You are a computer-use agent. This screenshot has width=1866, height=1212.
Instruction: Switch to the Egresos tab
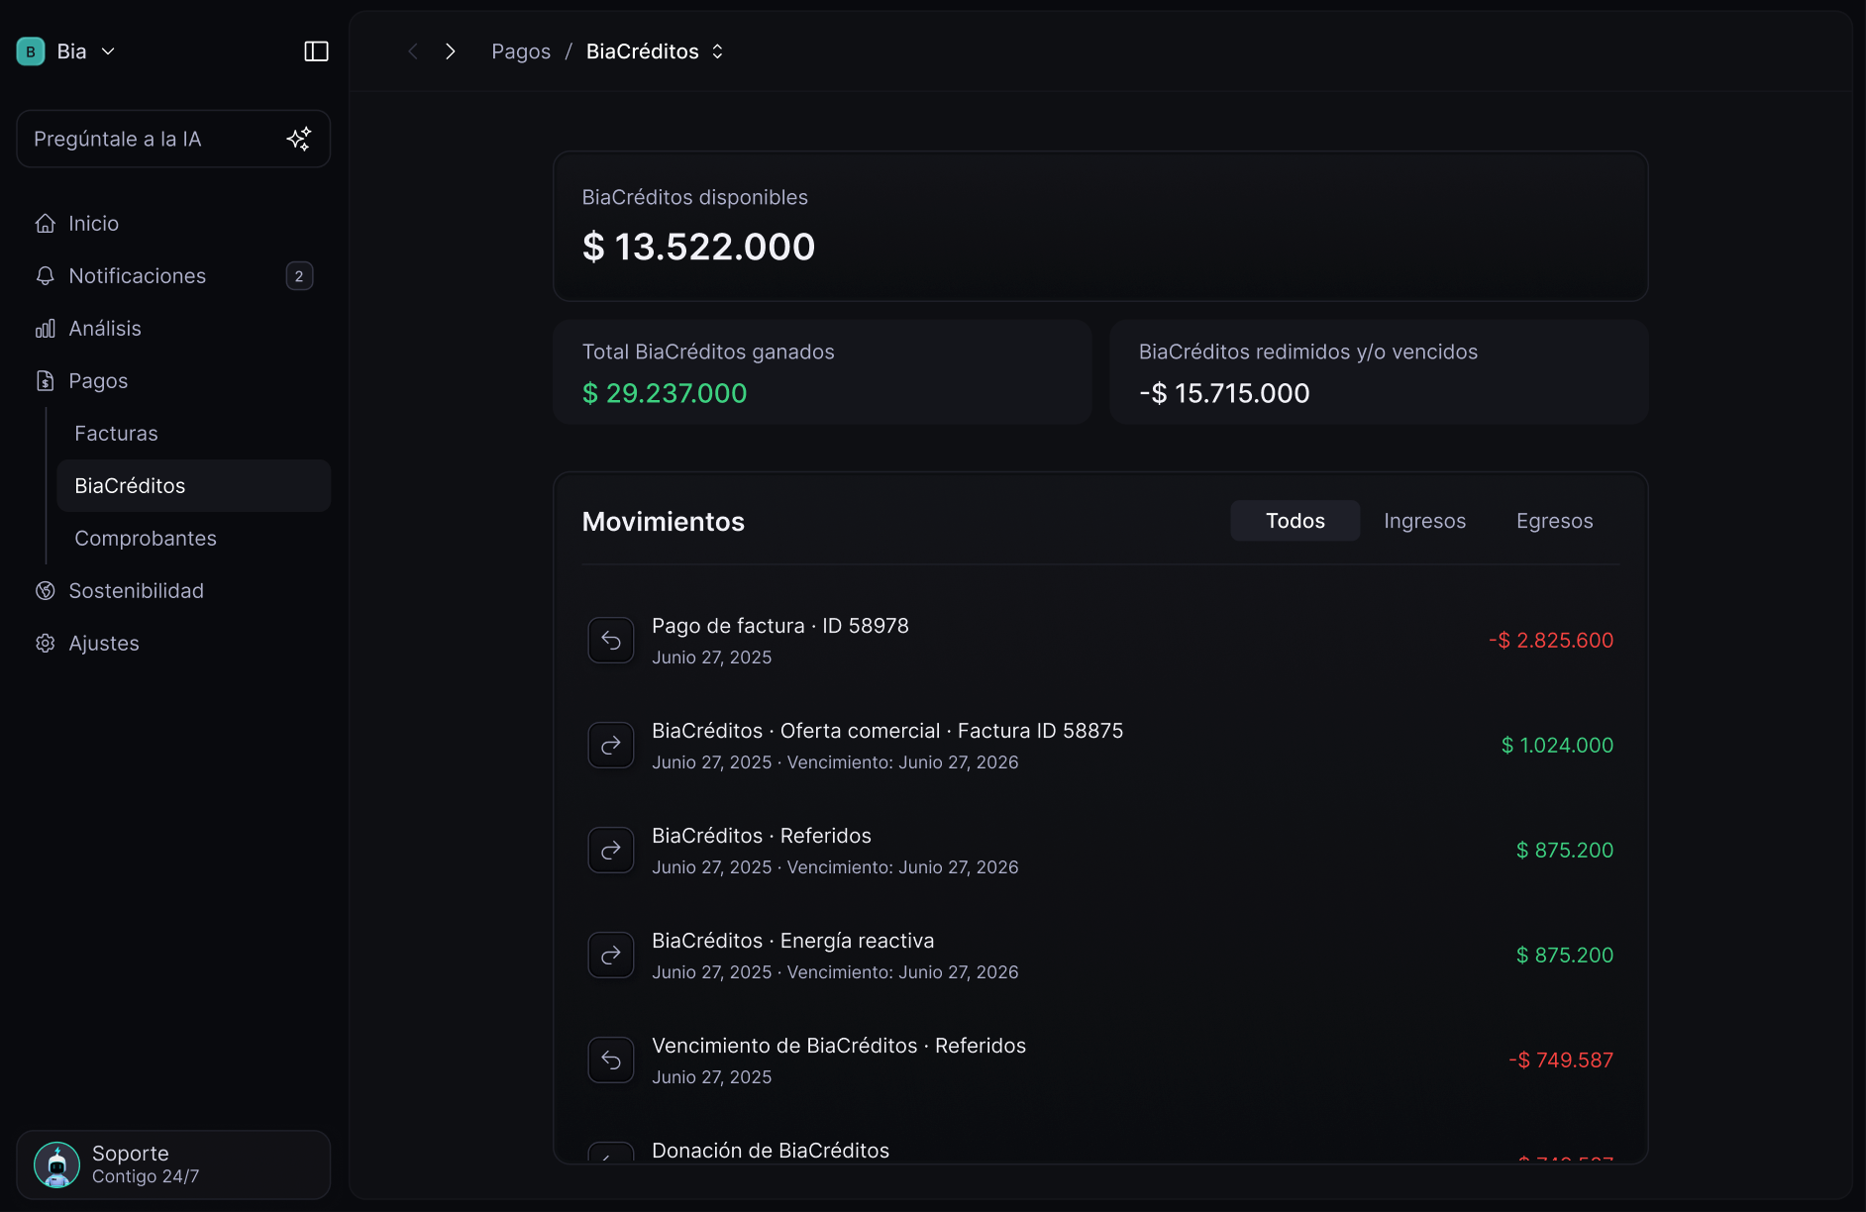pyautogui.click(x=1554, y=521)
